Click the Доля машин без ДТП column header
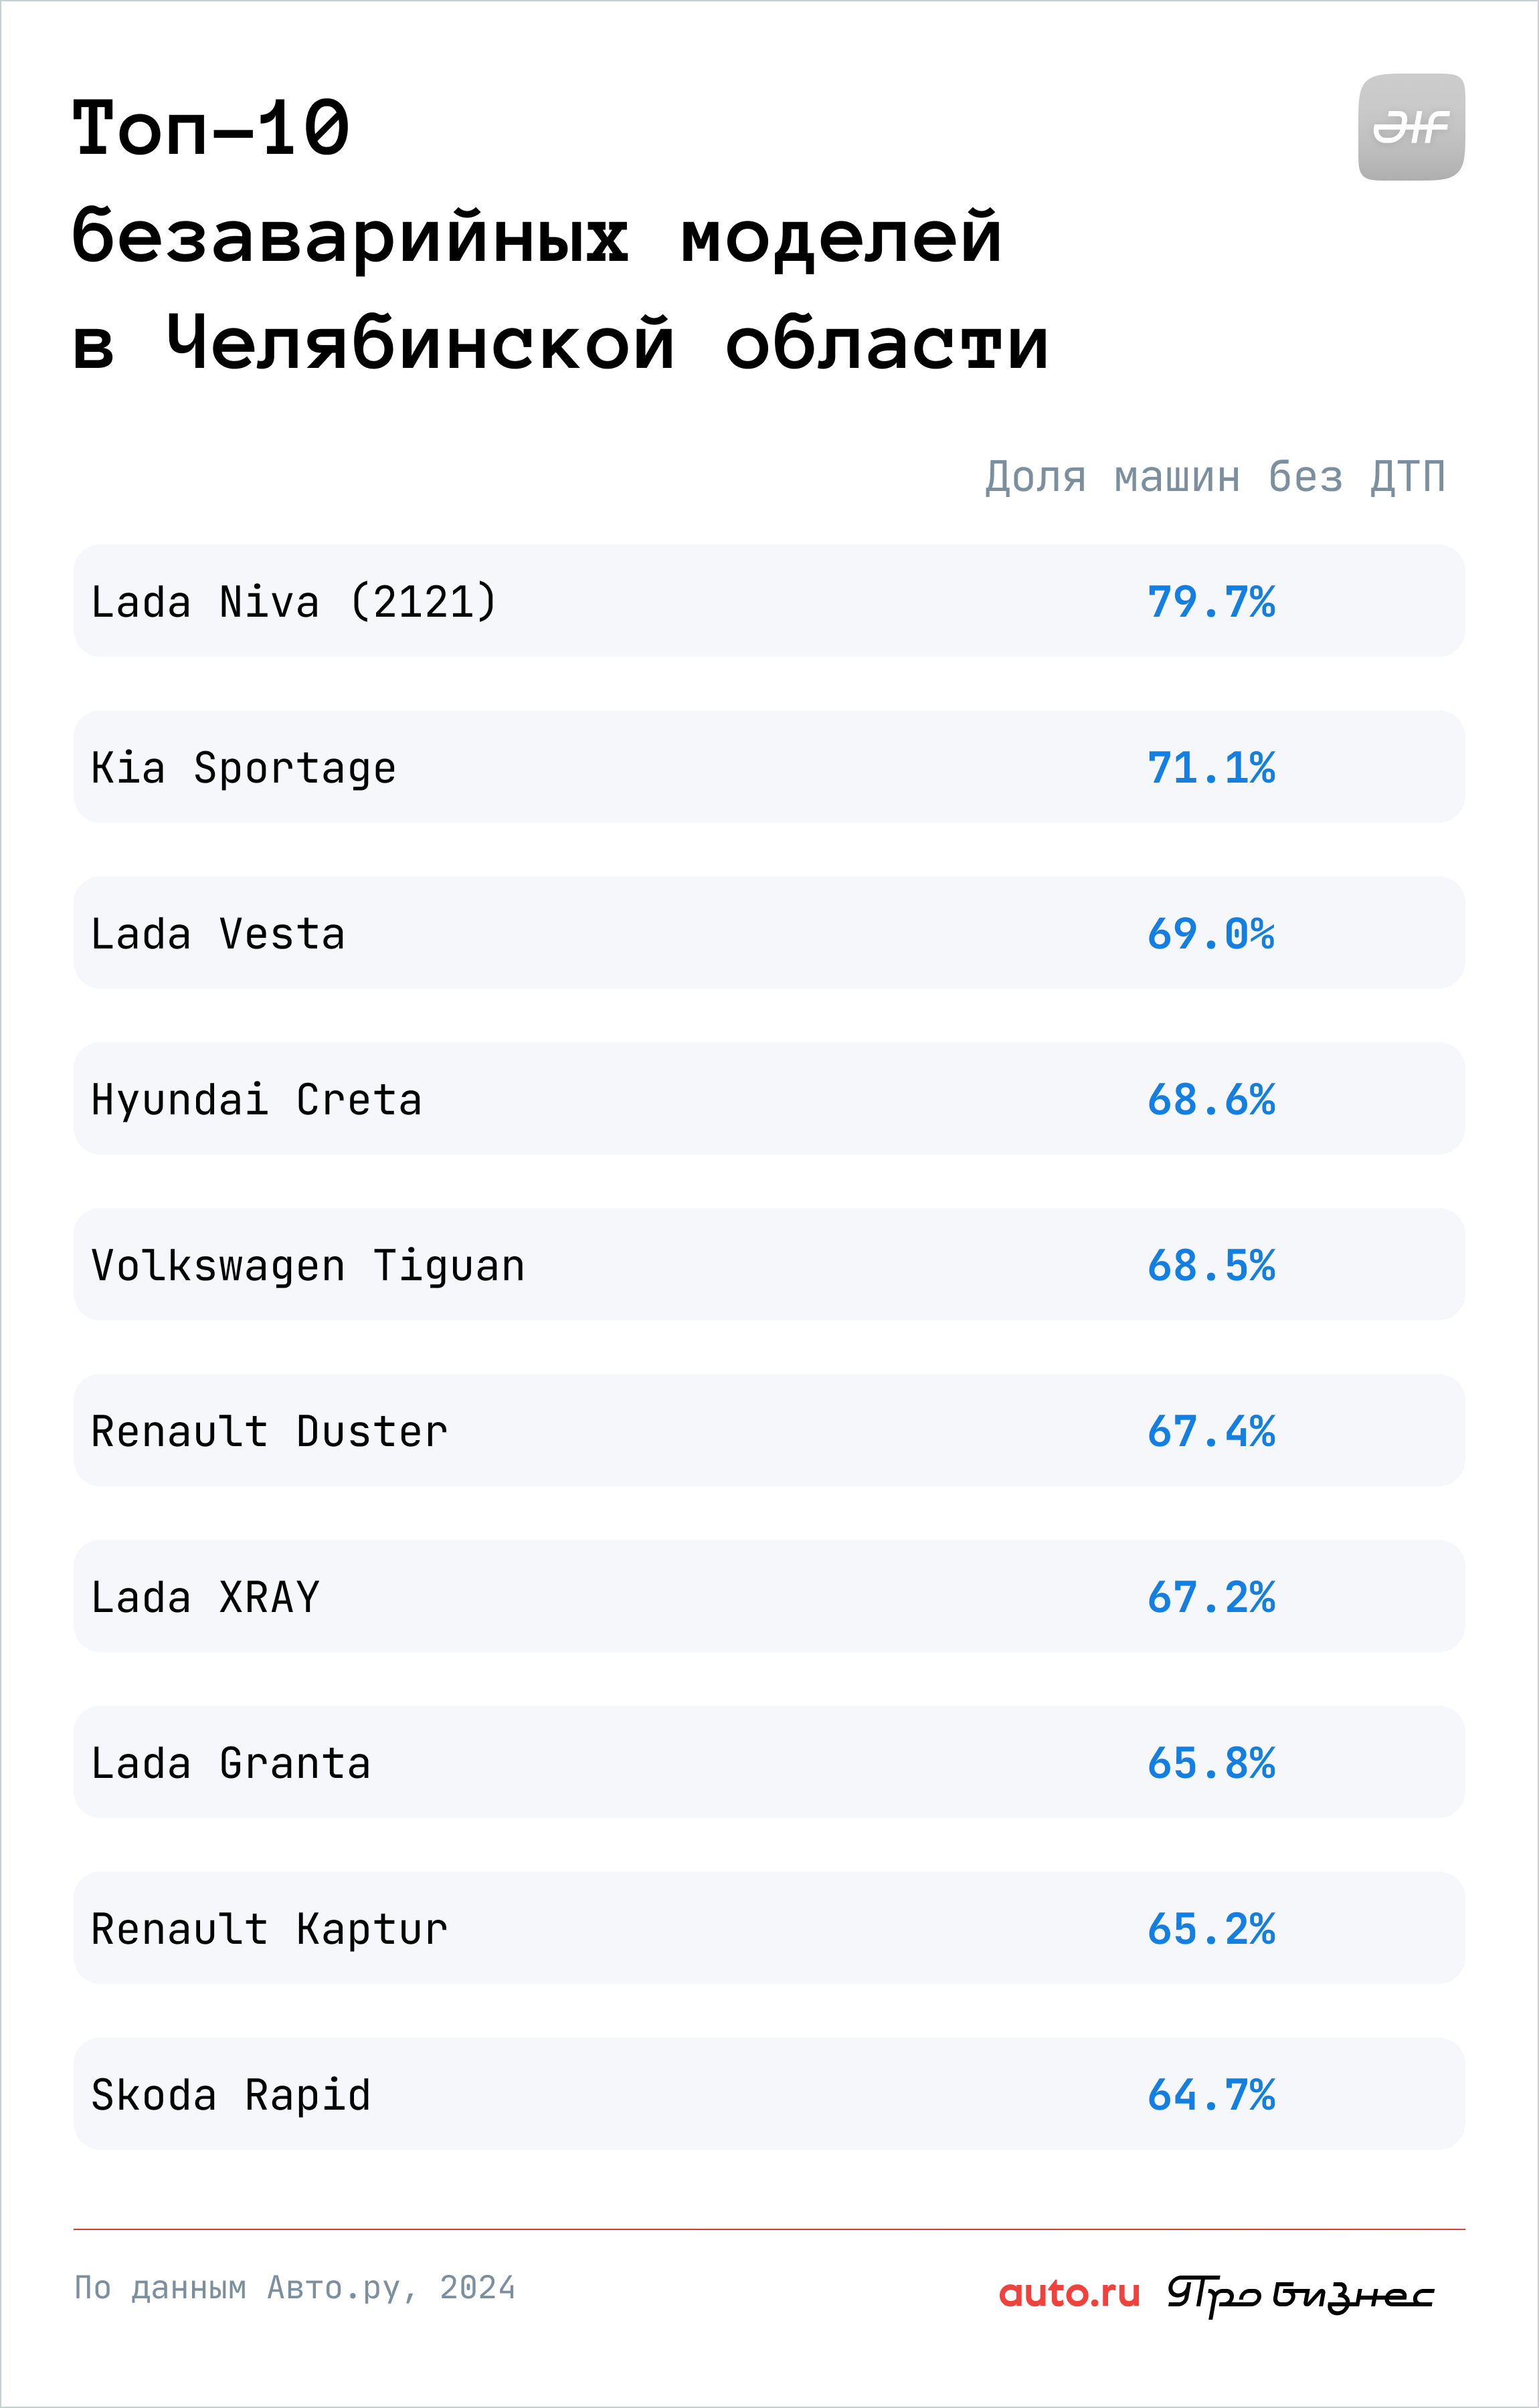This screenshot has width=1539, height=2408. pyautogui.click(x=1214, y=477)
